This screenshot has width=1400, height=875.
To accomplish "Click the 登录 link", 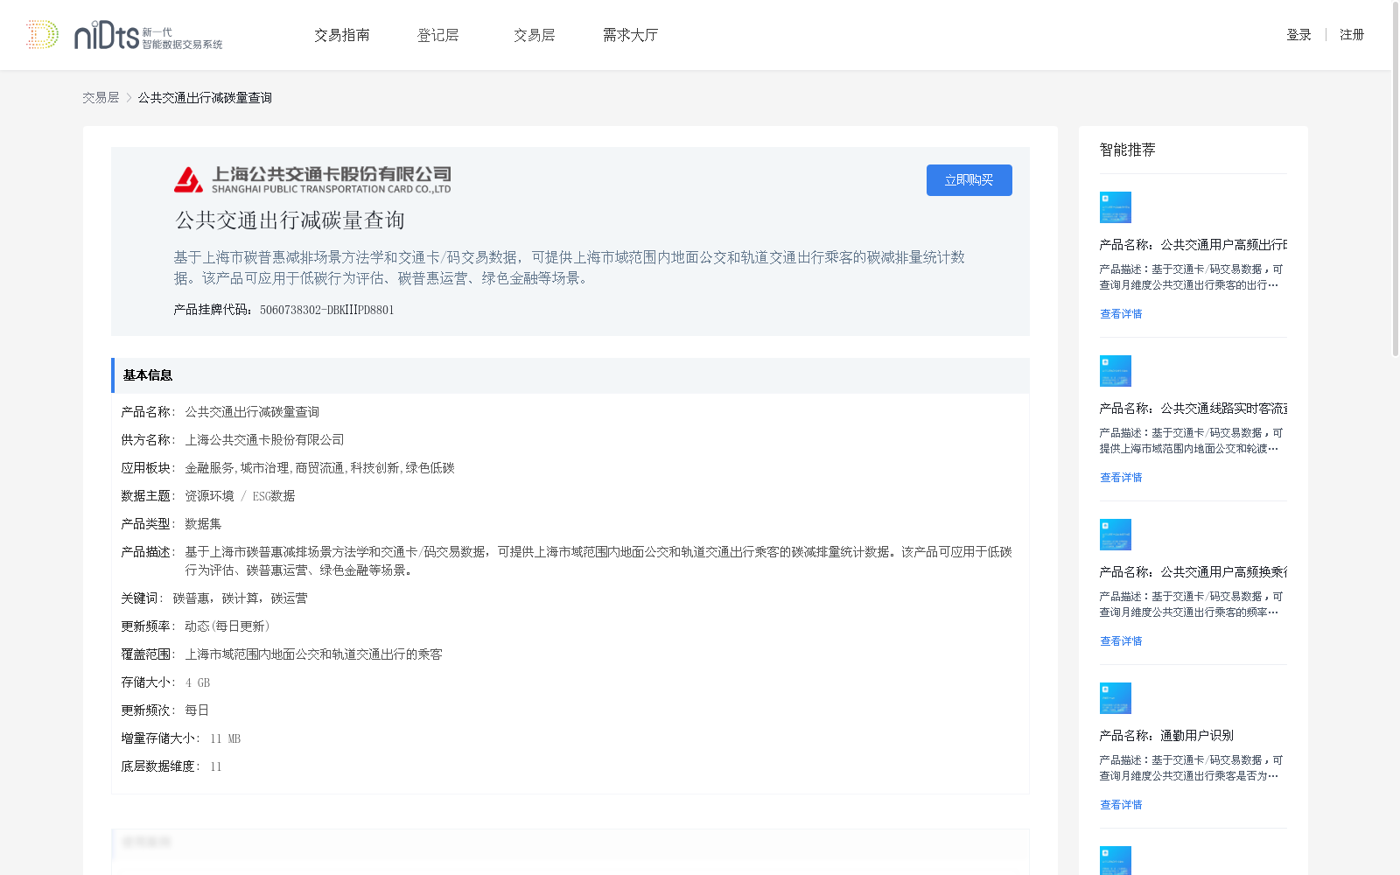I will (1298, 35).
